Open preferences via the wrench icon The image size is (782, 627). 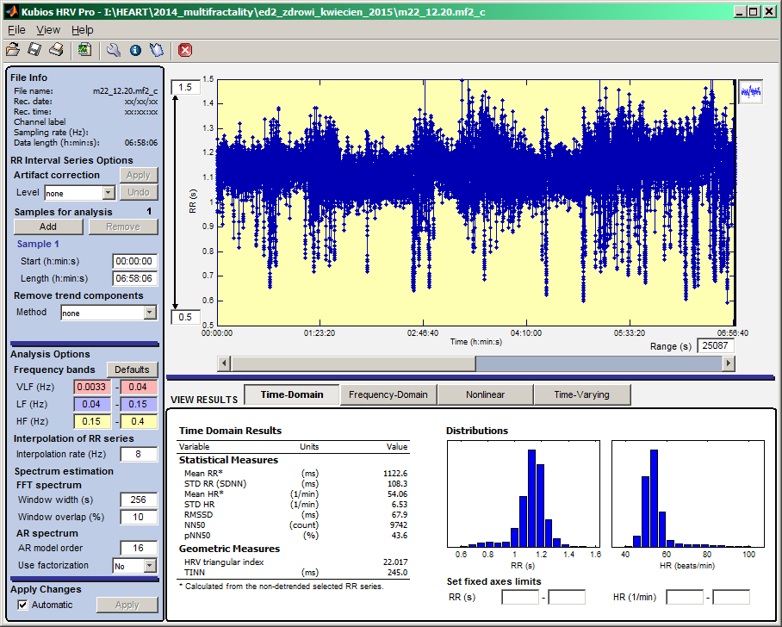[114, 50]
